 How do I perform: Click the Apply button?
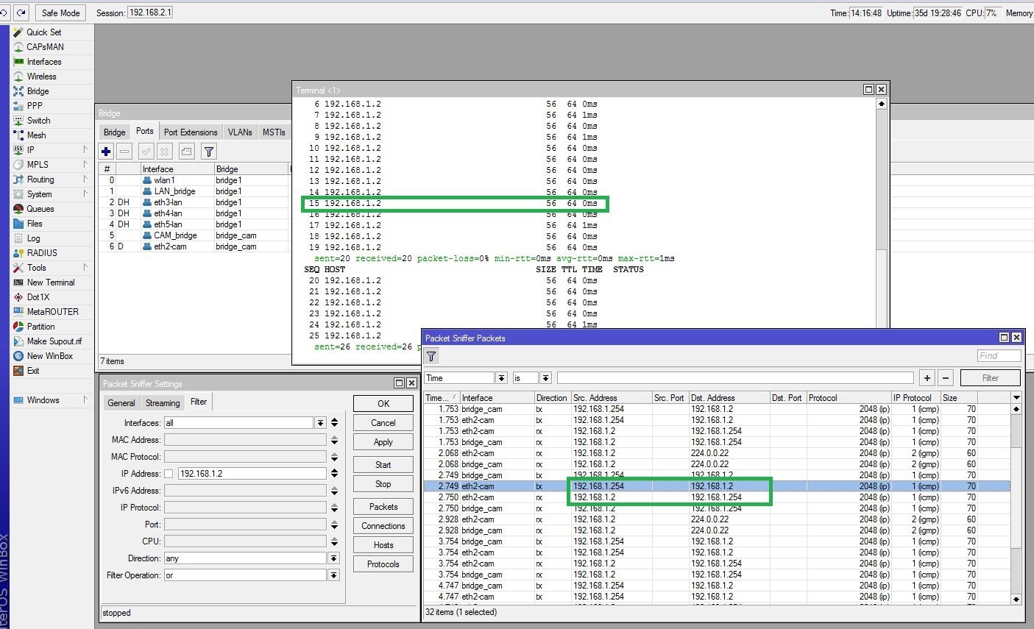click(383, 442)
